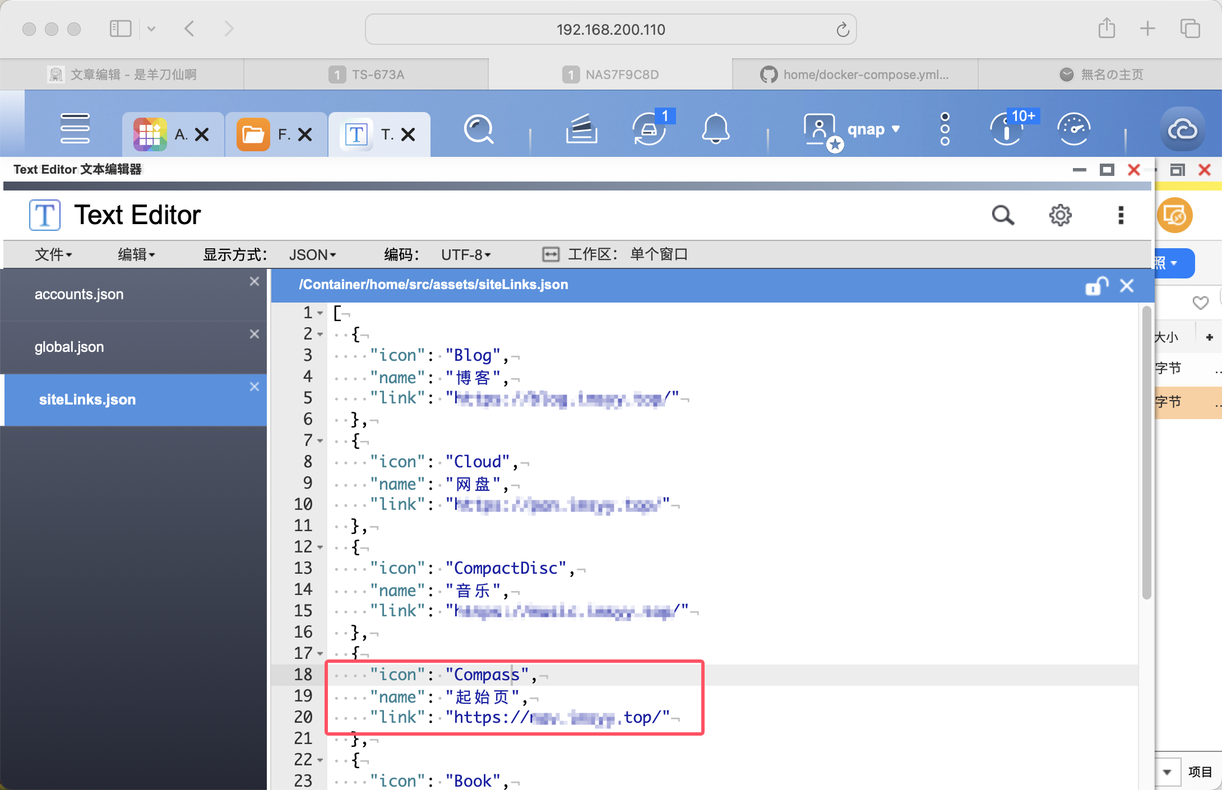Select global.json in the open files list
Viewport: 1222px width, 790px height.
click(133, 347)
